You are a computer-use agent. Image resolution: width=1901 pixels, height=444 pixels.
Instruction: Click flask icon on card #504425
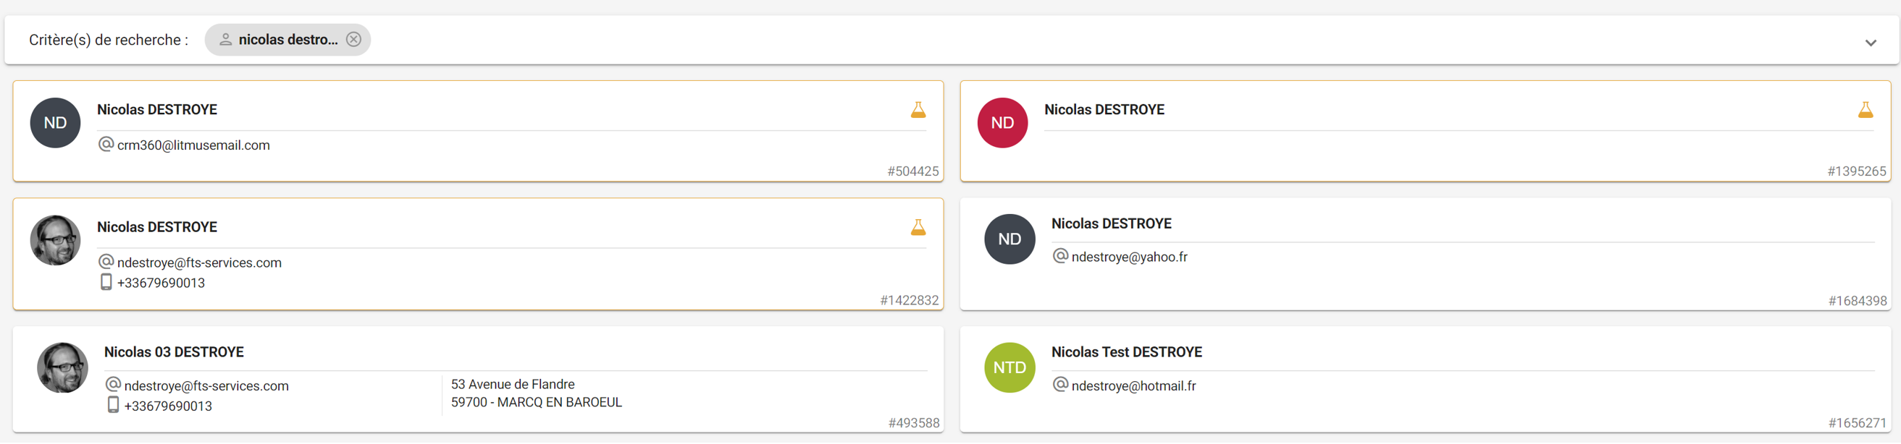918,110
